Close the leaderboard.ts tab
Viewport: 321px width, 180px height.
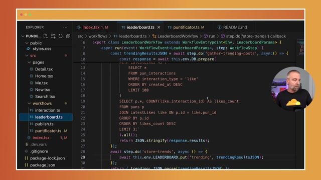159,27
